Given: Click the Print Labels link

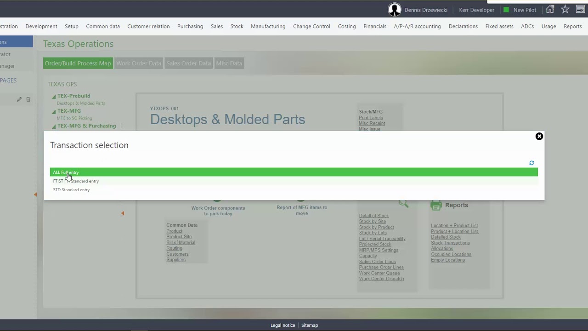Looking at the screenshot, I should coord(371,118).
